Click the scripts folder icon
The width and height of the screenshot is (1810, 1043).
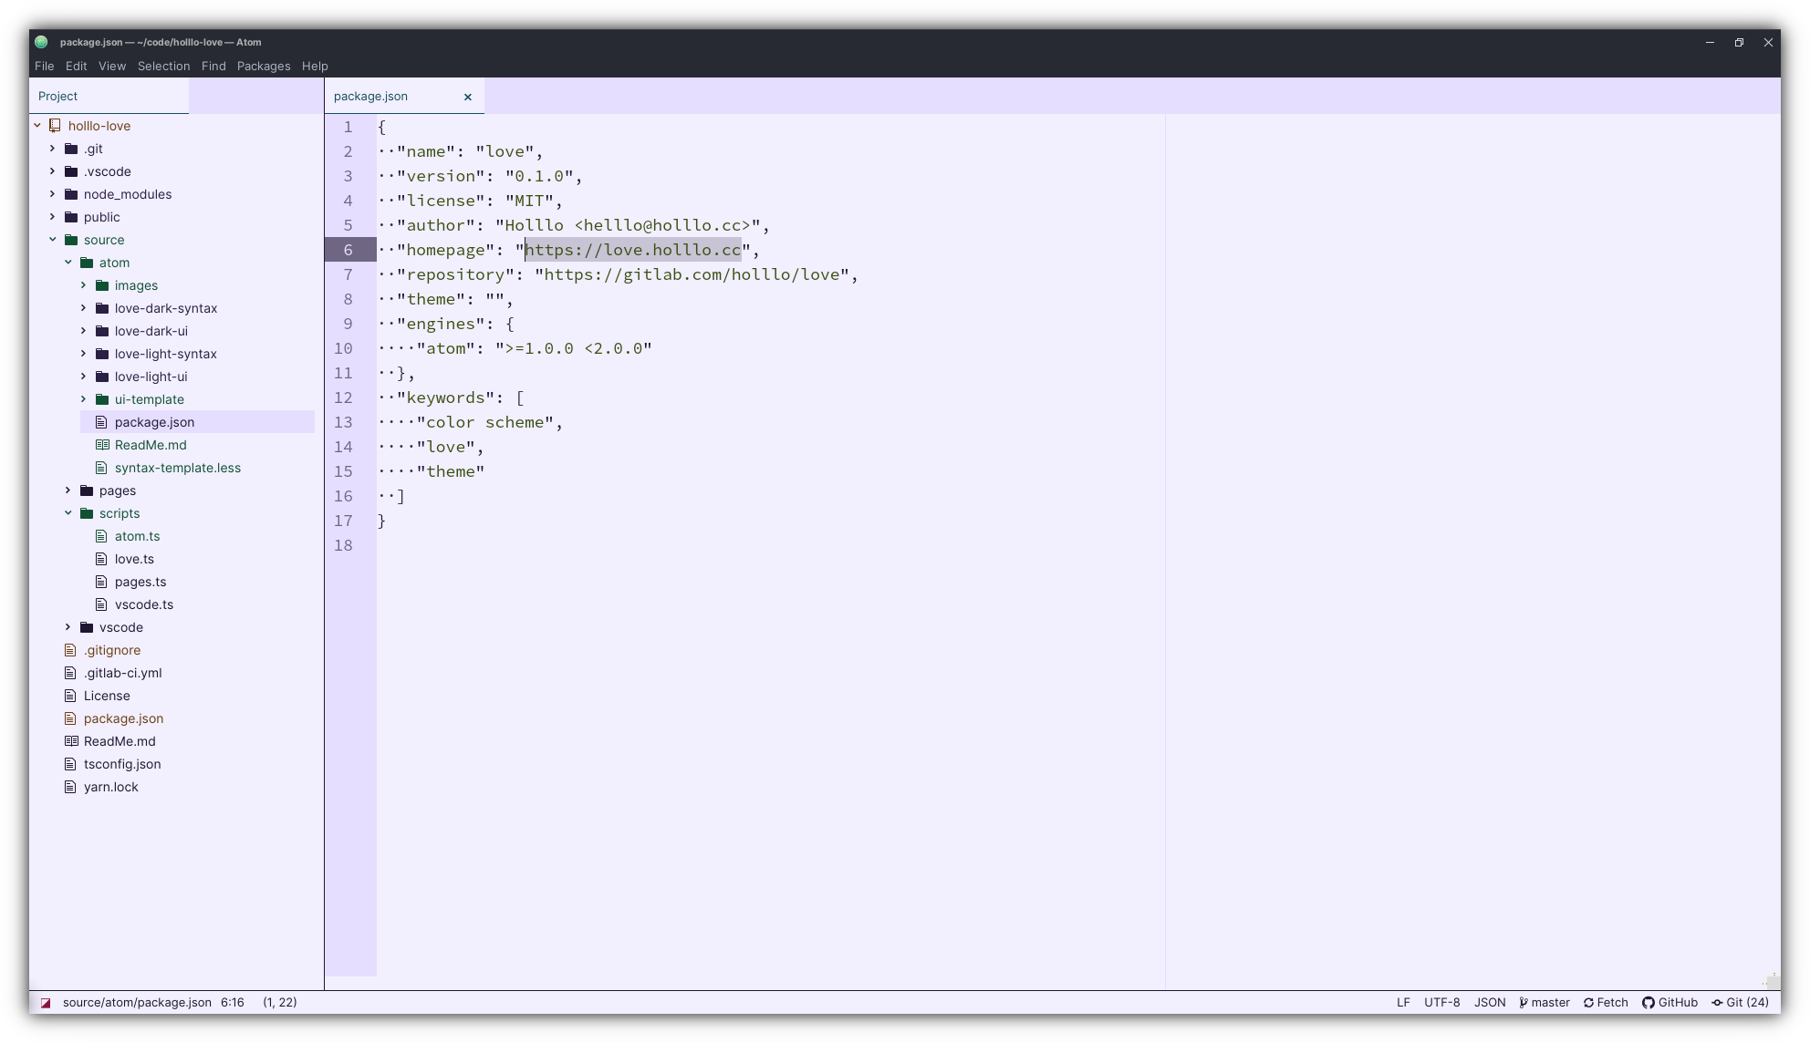[87, 513]
